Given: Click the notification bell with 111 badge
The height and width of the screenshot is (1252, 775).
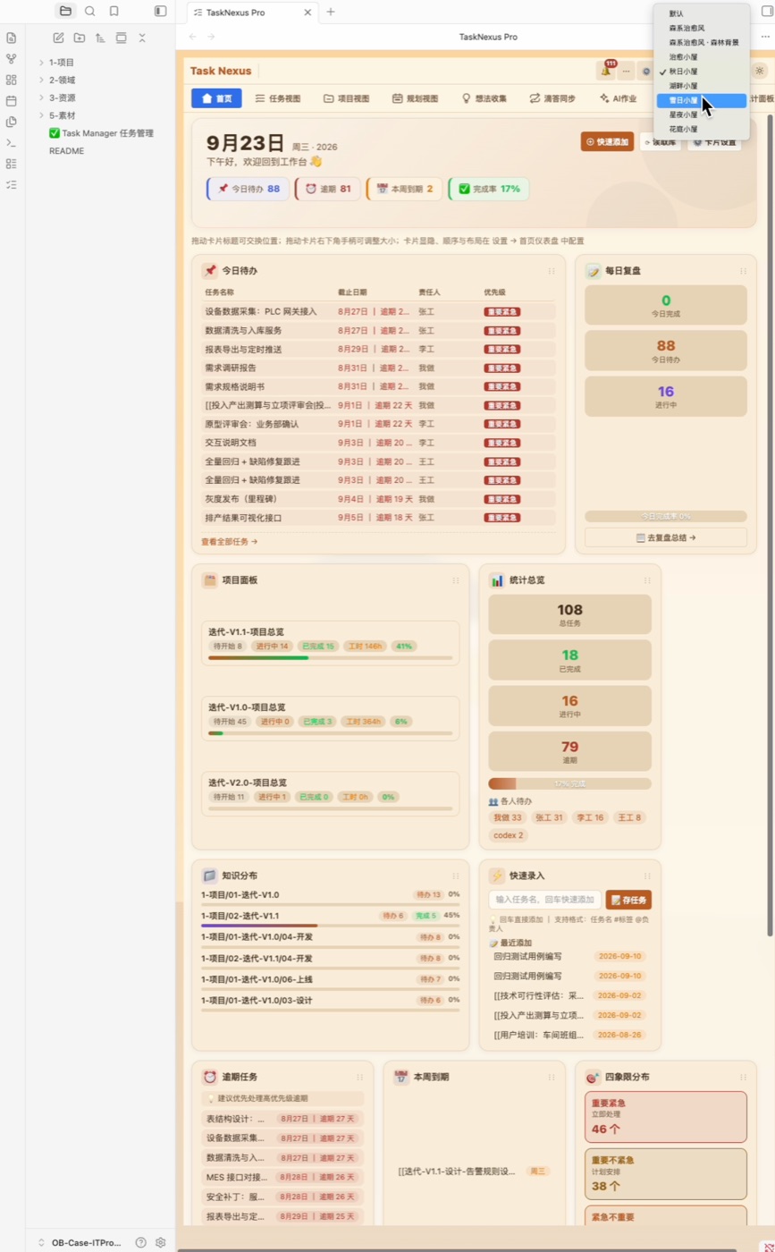Looking at the screenshot, I should tap(606, 71).
